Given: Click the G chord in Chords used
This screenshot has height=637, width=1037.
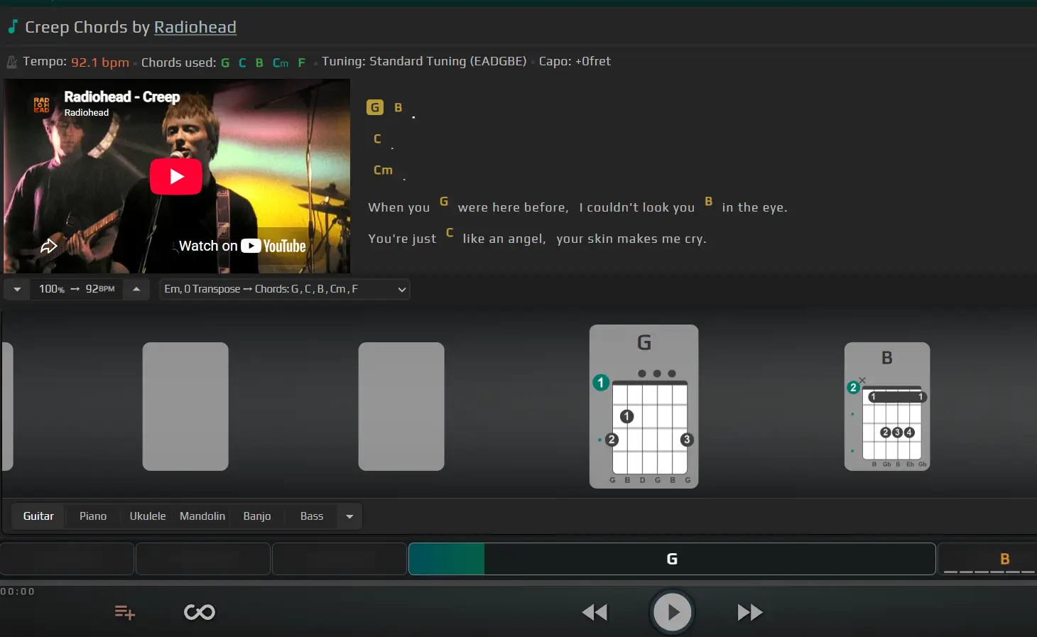Looking at the screenshot, I should coord(225,62).
